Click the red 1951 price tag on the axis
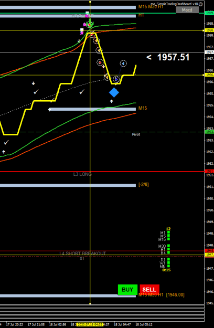The width and height of the screenshot is (214, 328). pos(209,171)
